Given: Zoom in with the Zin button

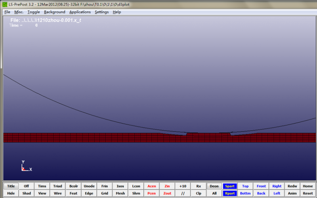Looking at the screenshot, I should tap(167, 186).
